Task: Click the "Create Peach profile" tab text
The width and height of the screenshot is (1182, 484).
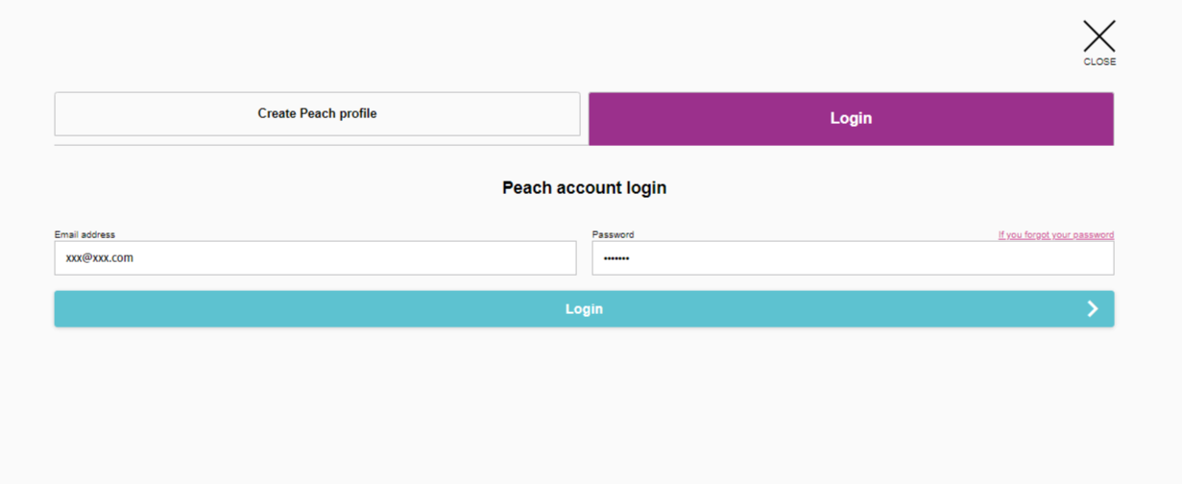Action: click(x=317, y=113)
